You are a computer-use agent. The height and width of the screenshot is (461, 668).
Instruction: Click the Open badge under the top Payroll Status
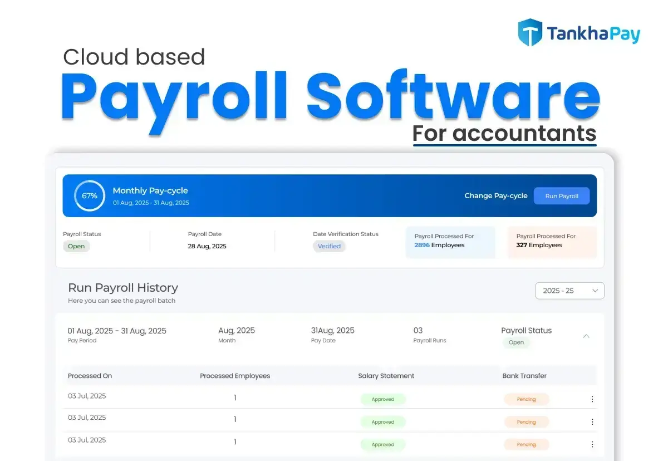pos(76,246)
